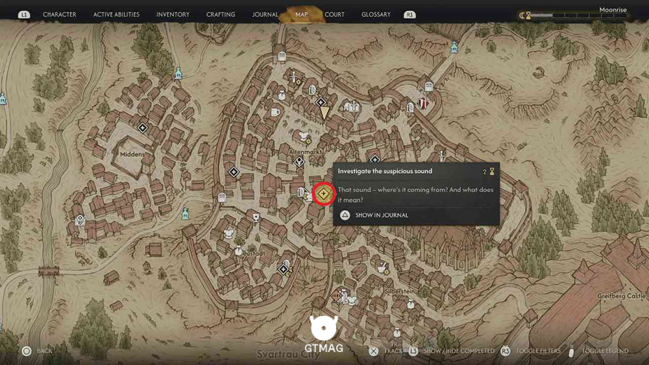This screenshot has height=365, width=649.
Task: Click the 'Investigate the suspicious sound' title
Action: point(385,171)
